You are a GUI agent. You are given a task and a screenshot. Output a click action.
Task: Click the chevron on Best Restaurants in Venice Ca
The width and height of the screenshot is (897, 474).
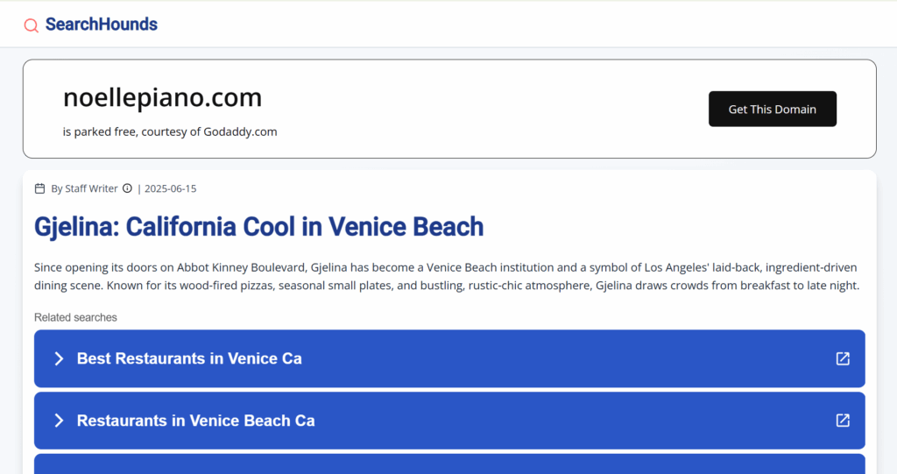pos(59,358)
